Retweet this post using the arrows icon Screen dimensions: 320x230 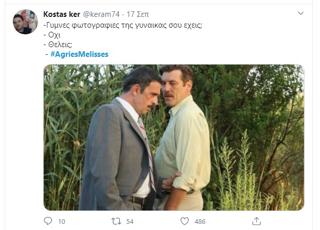117,221
